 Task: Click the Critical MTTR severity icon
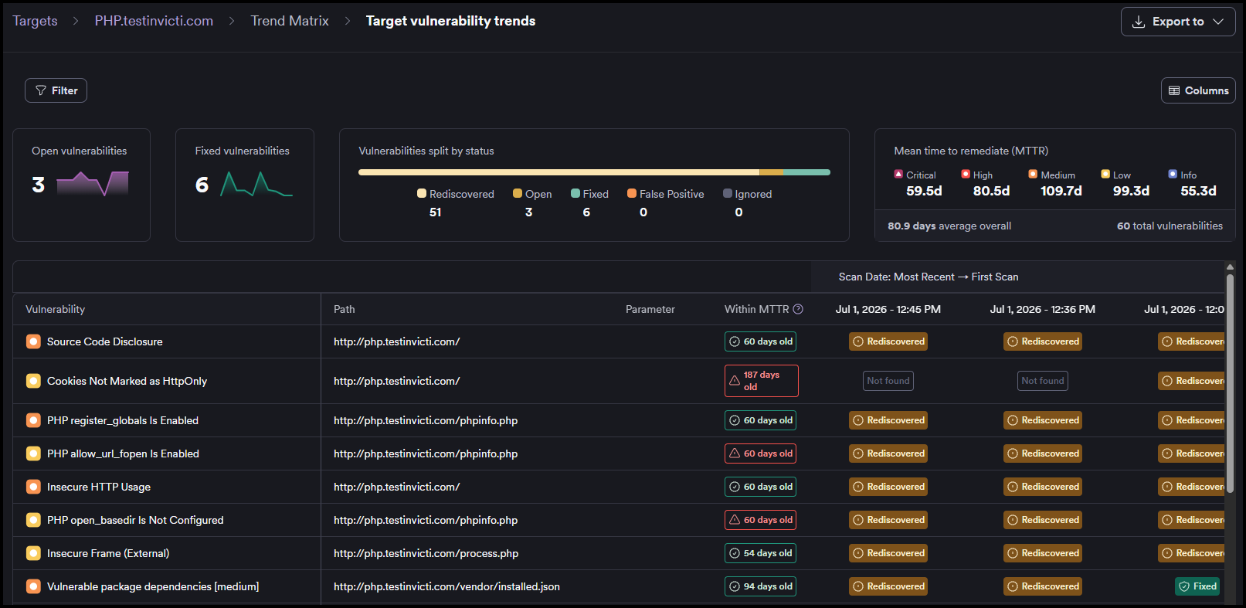(898, 175)
